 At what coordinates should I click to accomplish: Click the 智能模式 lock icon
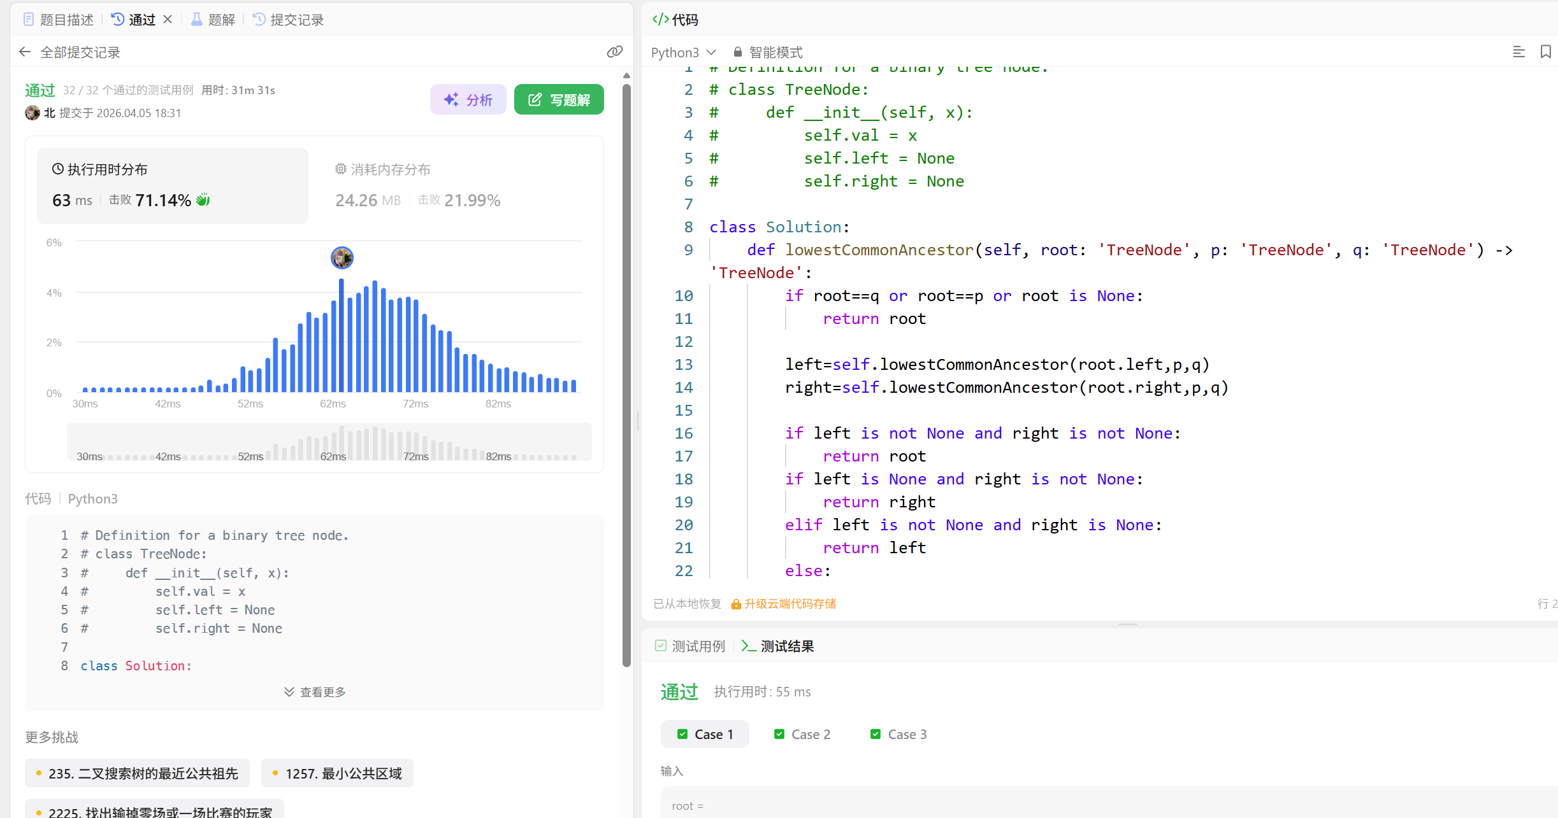[x=737, y=52]
